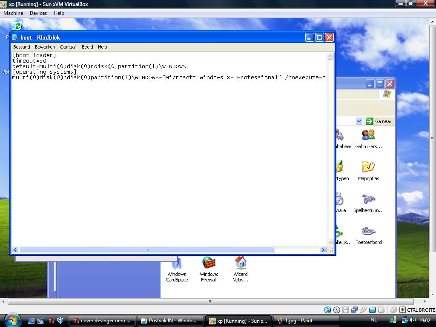This screenshot has height=327, width=436.
Task: Click the floppy disk indicator in VirtualBox status bar
Action: click(x=345, y=310)
